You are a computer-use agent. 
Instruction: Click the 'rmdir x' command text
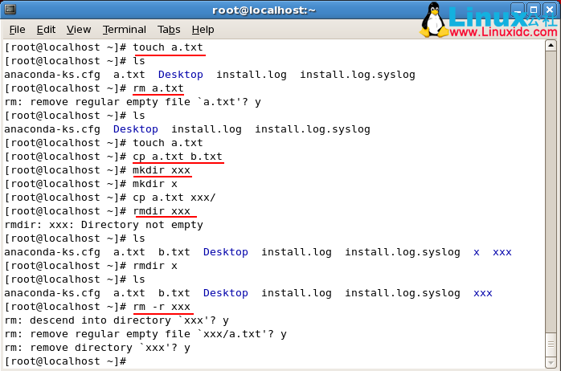click(x=155, y=266)
